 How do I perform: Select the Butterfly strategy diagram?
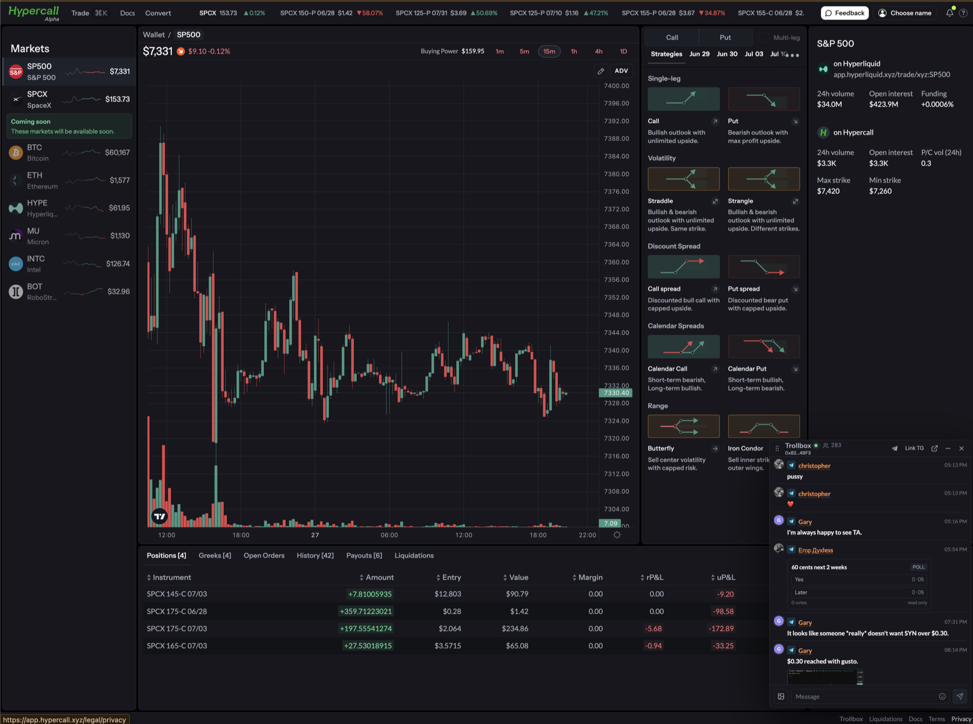click(x=683, y=426)
